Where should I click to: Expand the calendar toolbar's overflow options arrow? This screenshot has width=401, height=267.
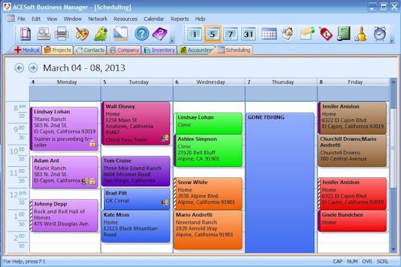click(x=392, y=40)
